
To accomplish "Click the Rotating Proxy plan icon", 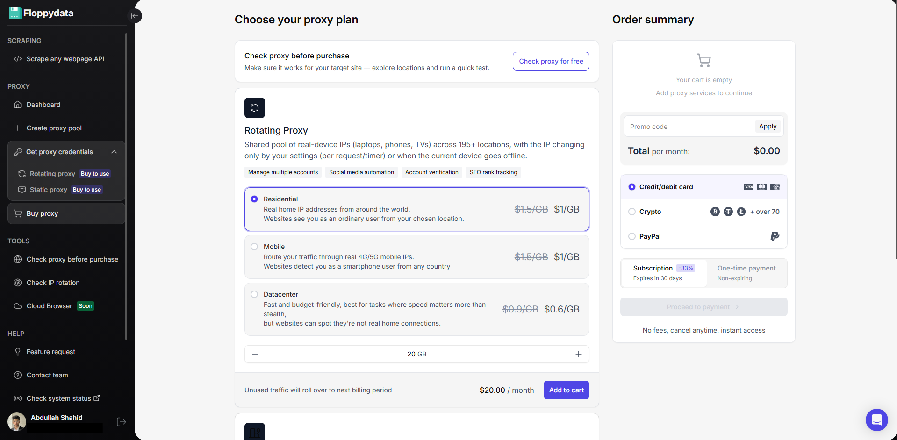I will tap(255, 108).
